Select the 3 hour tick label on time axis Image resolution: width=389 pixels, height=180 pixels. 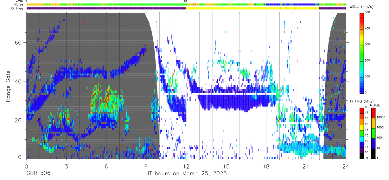click(66, 166)
